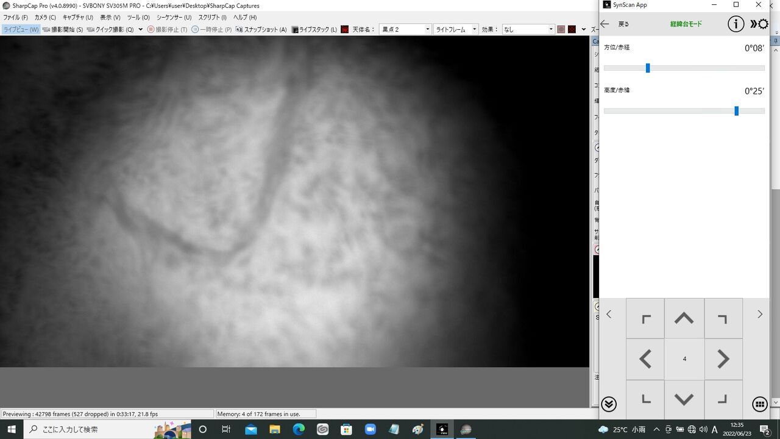Click the Previewing frames status bar text

tap(80, 414)
